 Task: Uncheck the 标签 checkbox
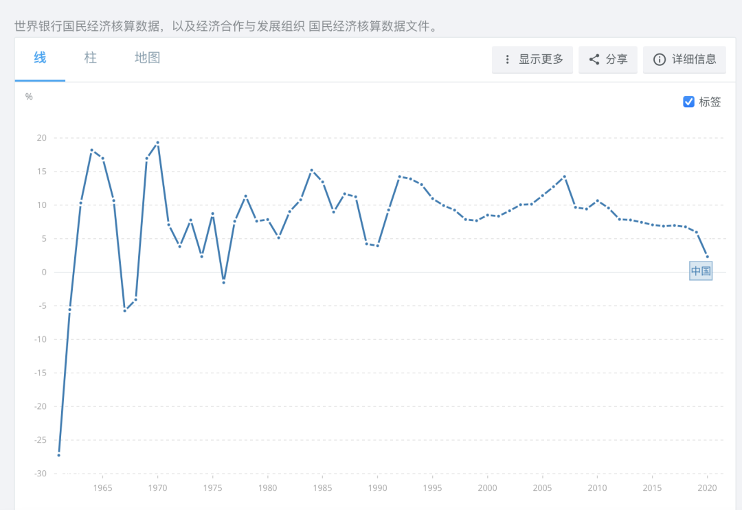coord(688,102)
